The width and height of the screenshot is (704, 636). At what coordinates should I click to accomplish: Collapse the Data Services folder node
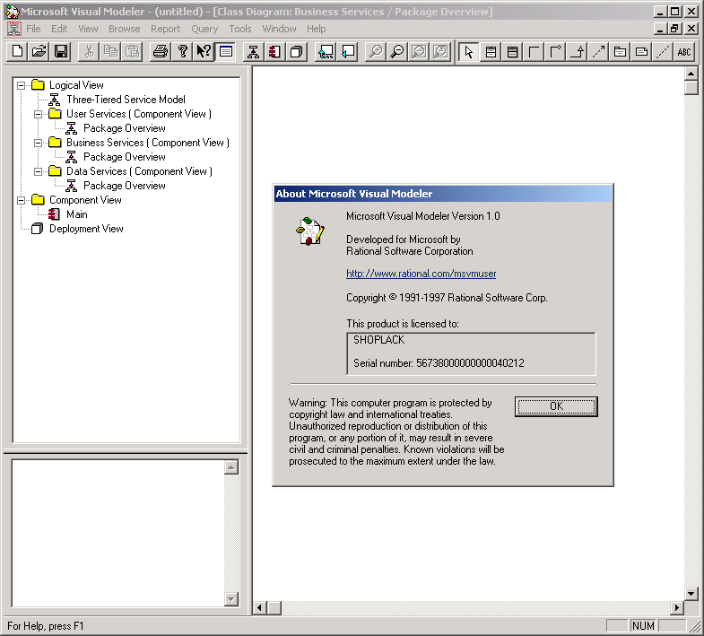tap(39, 171)
